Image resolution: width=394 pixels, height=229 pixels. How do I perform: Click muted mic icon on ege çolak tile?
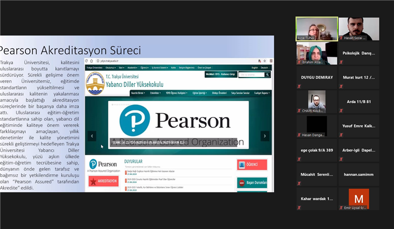(299, 159)
